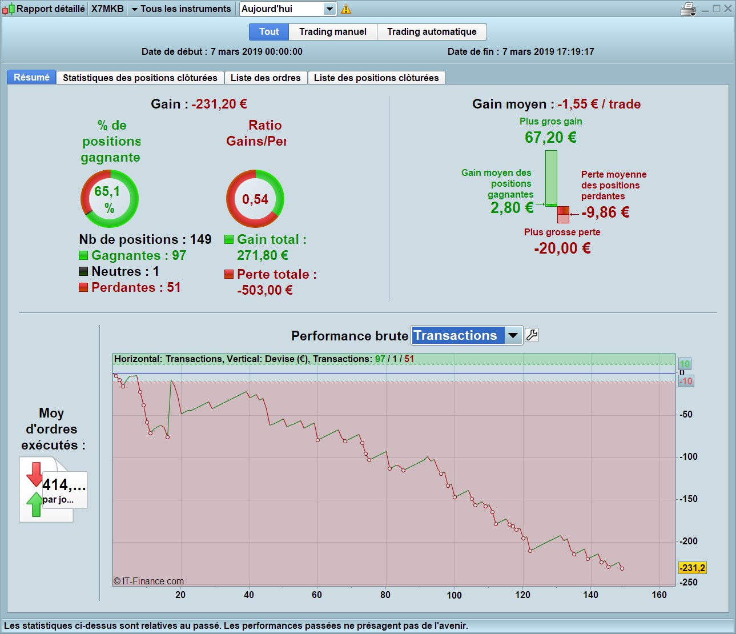The image size is (736, 634).
Task: Click the Perdantes : 51 text
Action: click(136, 287)
